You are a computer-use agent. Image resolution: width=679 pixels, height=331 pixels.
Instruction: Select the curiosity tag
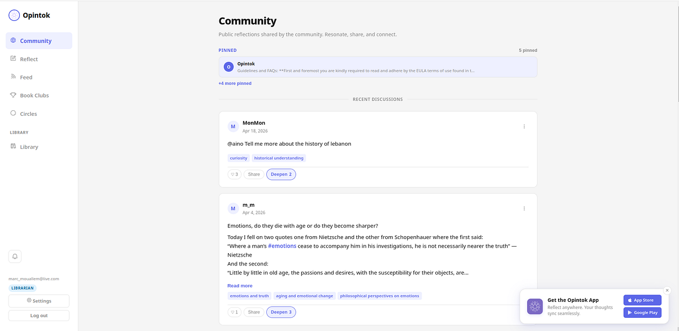pos(239,158)
